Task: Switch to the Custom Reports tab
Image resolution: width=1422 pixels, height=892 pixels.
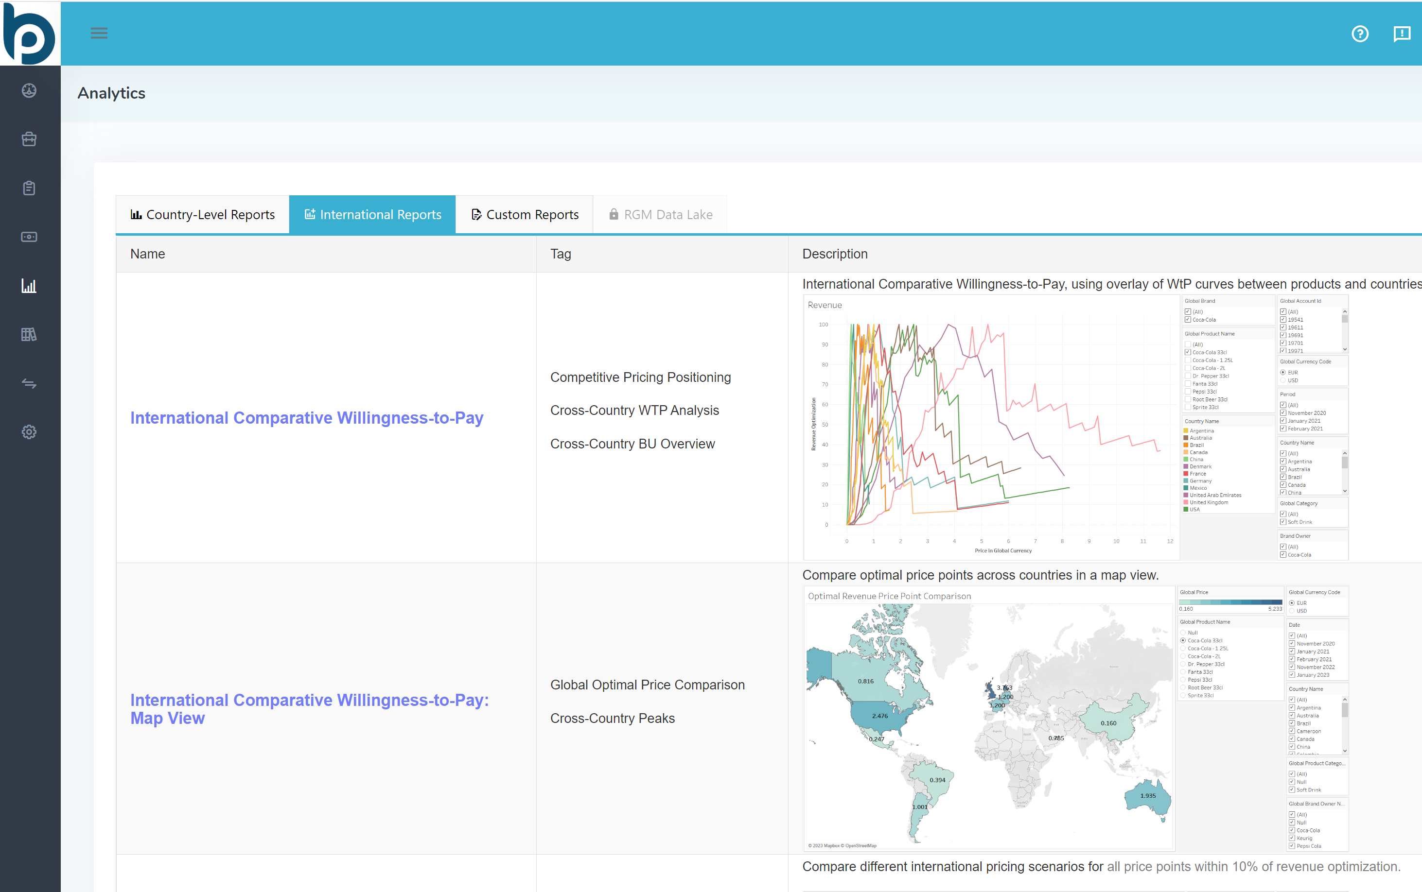Action: (524, 215)
